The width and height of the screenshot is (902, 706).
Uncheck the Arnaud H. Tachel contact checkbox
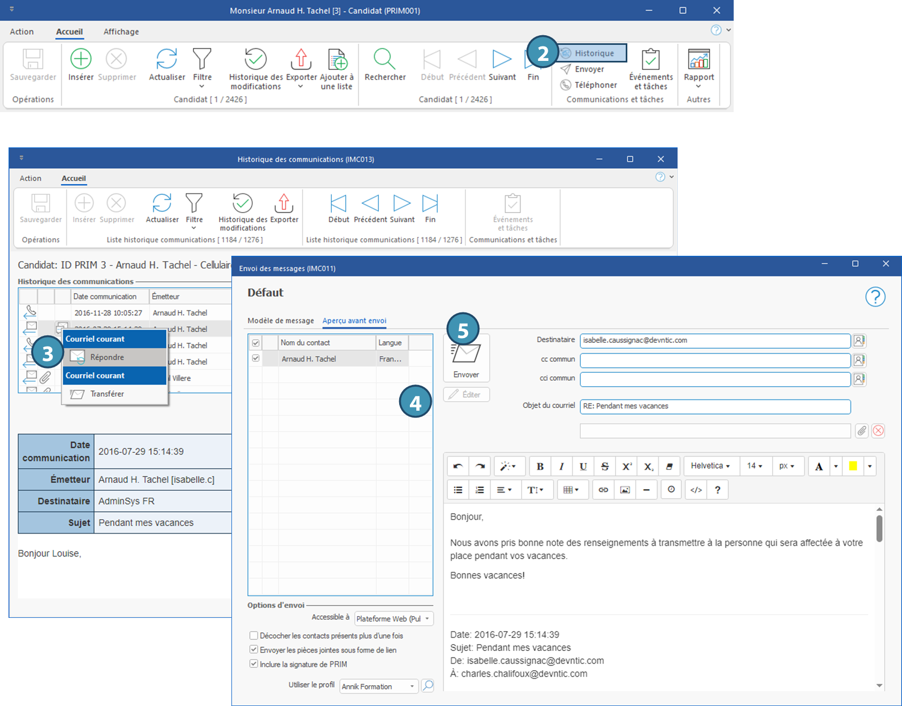pyautogui.click(x=256, y=358)
